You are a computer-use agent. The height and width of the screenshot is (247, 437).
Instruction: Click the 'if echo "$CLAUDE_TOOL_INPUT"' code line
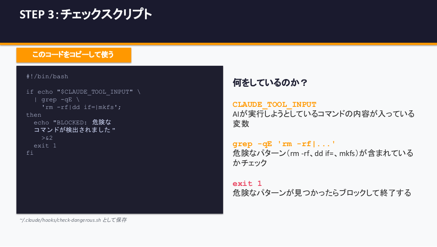[x=83, y=92]
